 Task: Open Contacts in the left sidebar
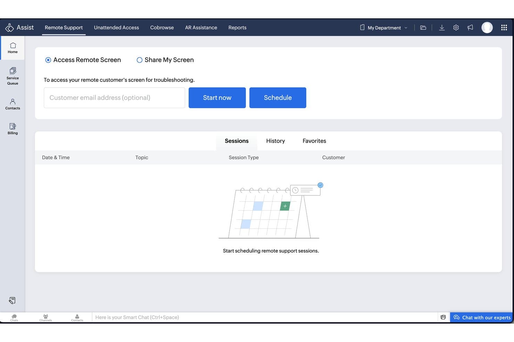[x=13, y=104]
